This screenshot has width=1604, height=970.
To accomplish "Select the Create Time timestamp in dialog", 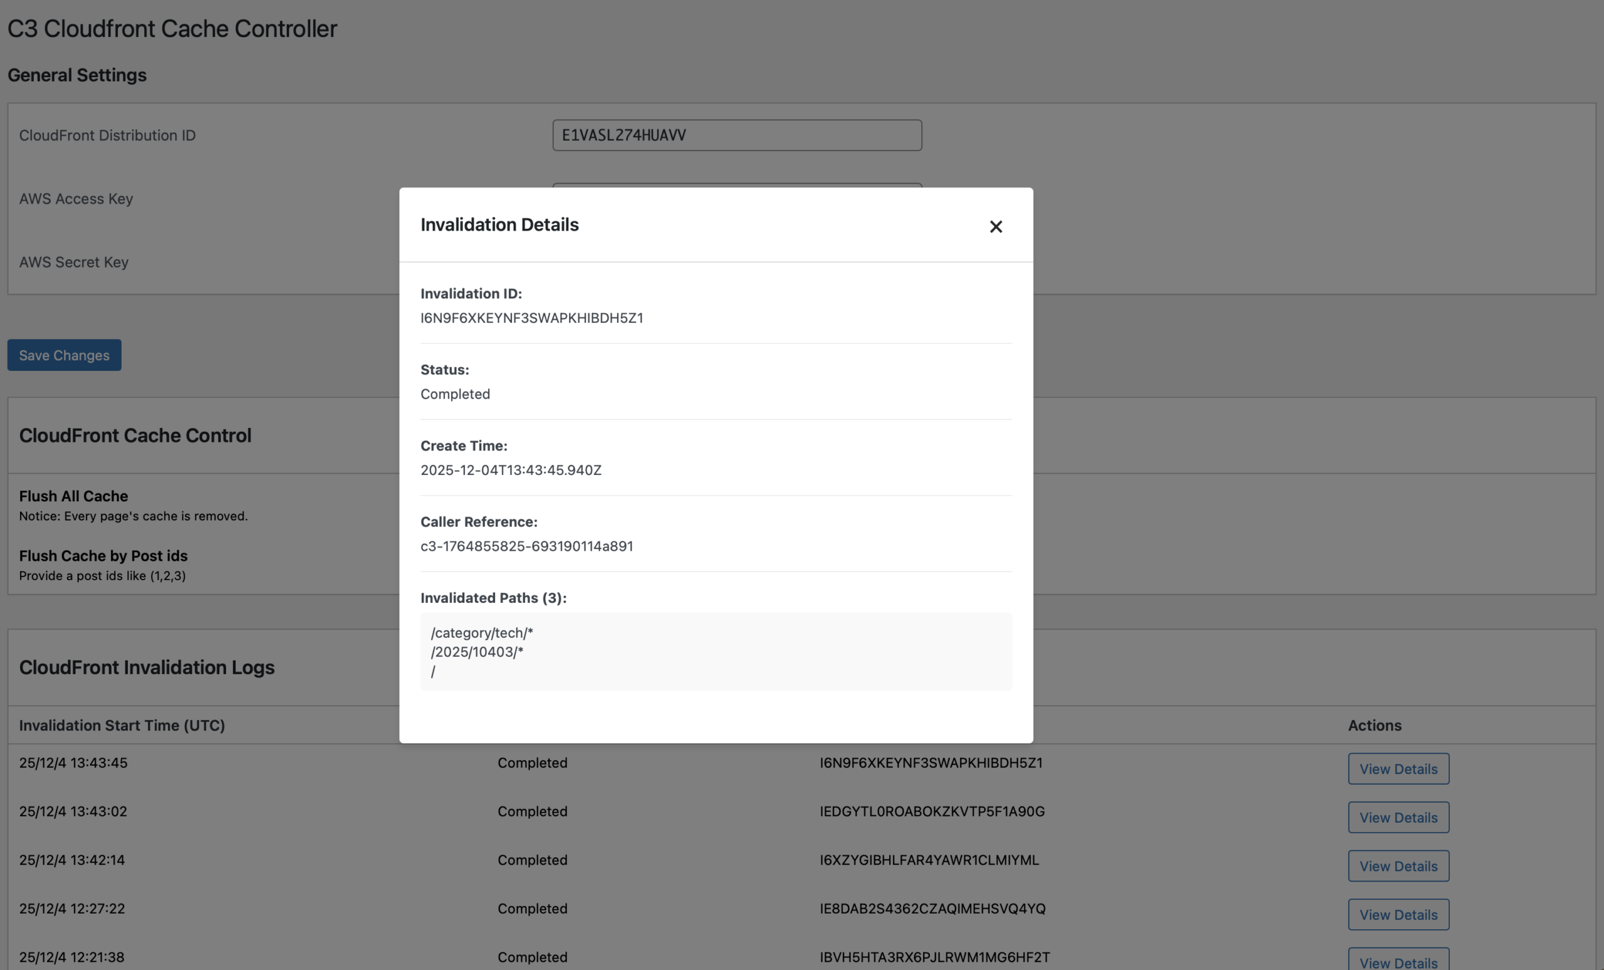I will point(511,470).
